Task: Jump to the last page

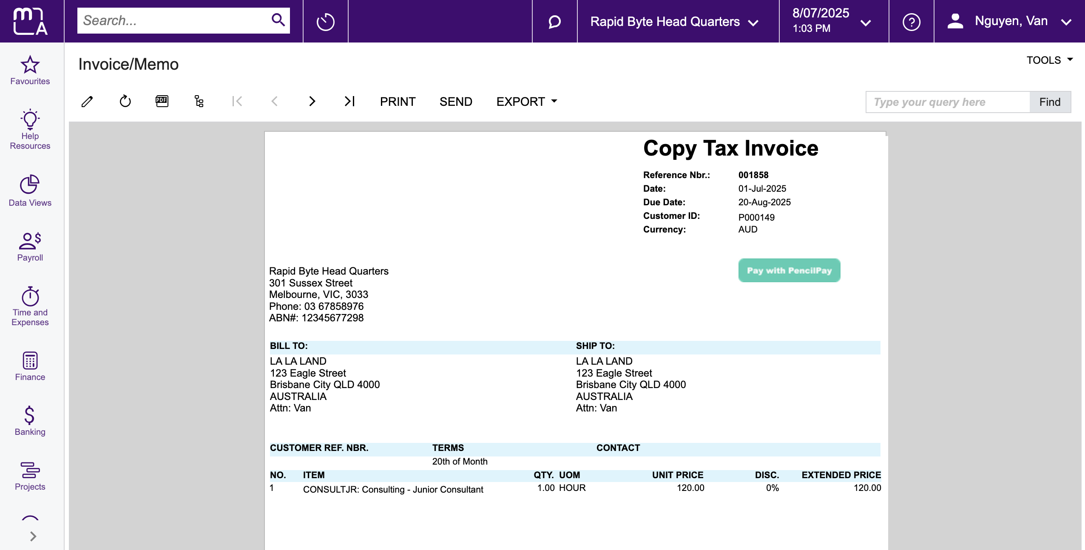Action: (349, 101)
